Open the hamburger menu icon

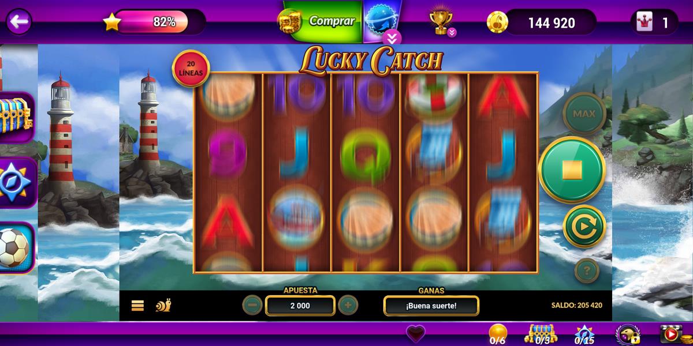(x=137, y=305)
